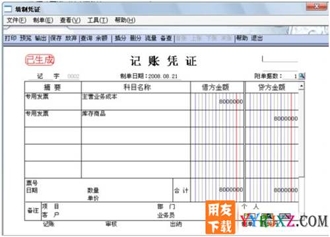
Task: Click toolbar 帮助 button beside 退出
Action: click(242, 38)
